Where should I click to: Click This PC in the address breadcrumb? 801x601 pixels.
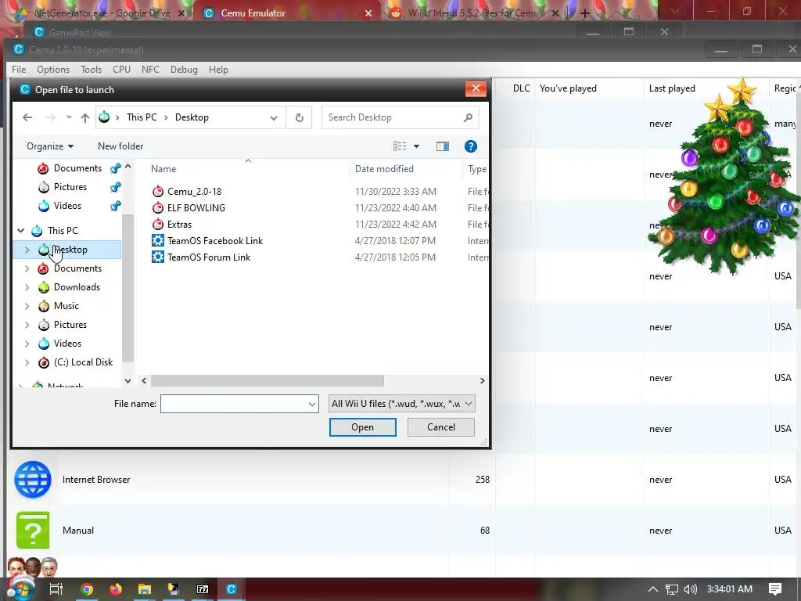coord(142,117)
